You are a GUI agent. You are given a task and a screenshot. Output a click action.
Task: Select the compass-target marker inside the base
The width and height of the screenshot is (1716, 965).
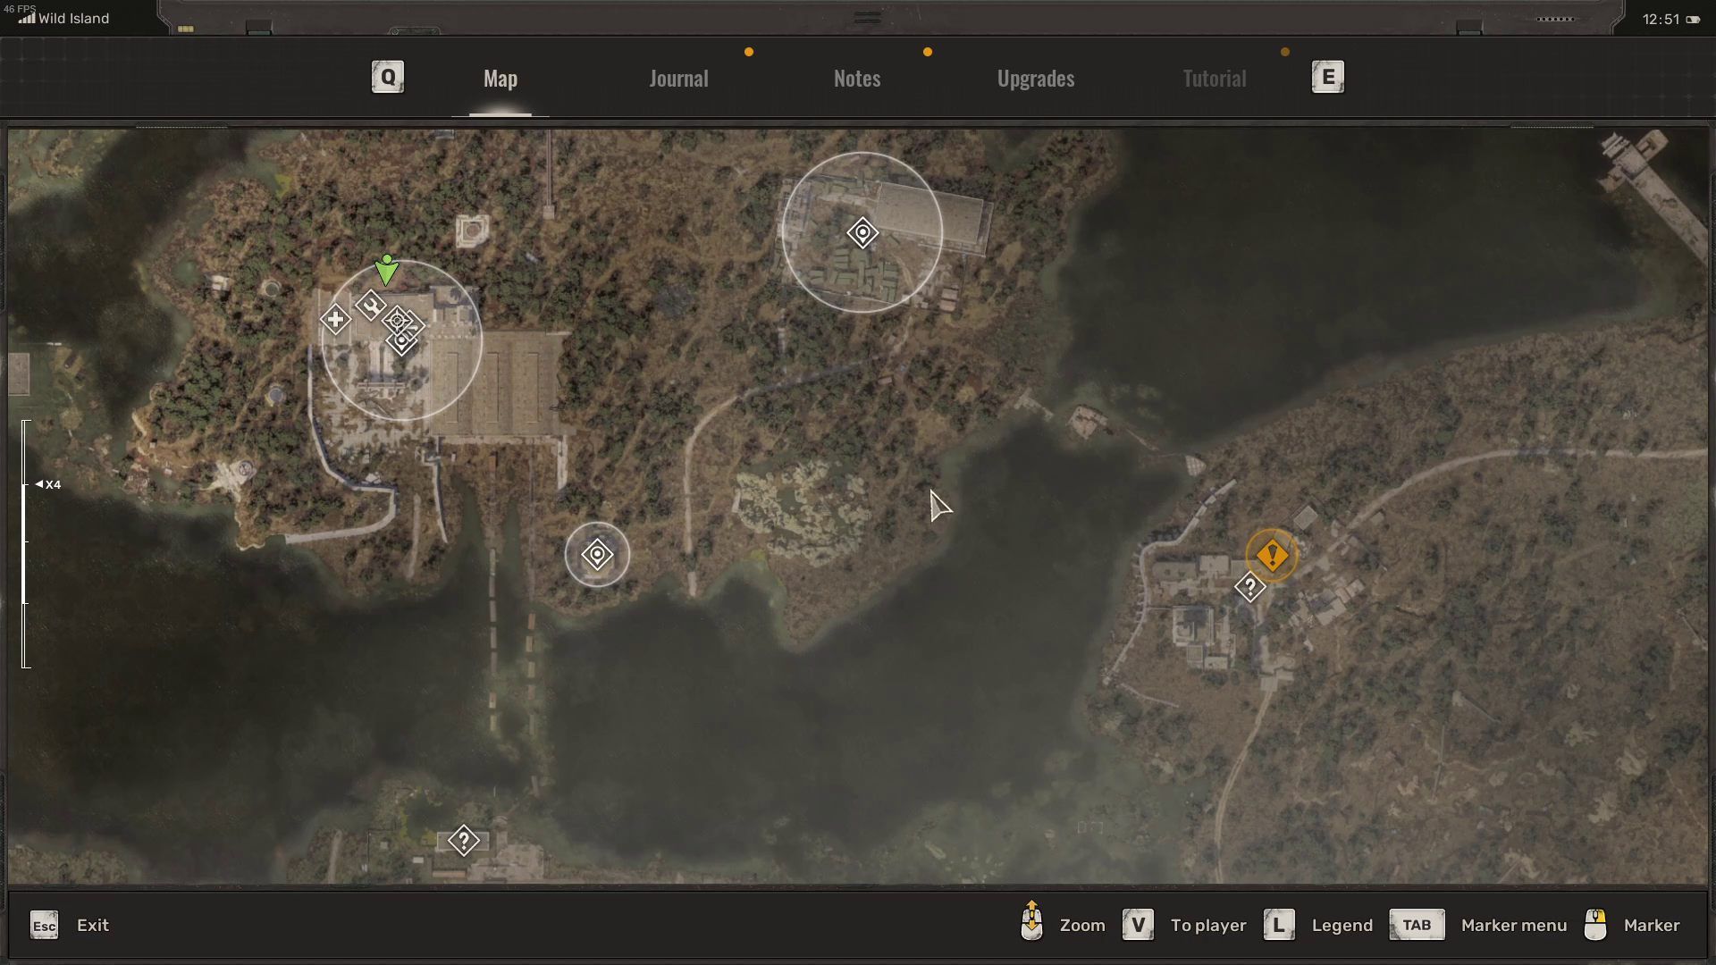[x=397, y=320]
